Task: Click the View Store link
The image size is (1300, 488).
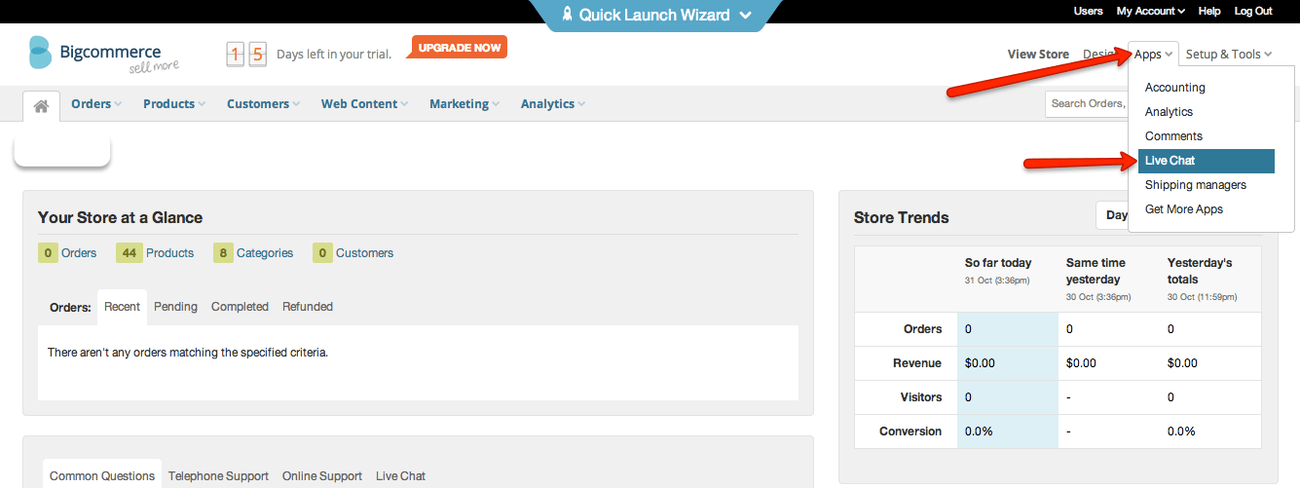Action: pos(1038,55)
